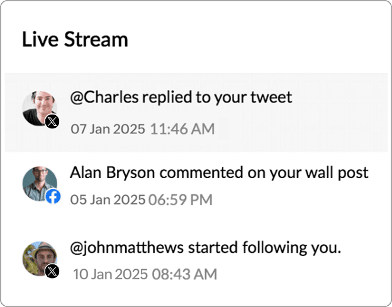Click the 05 Jan 2025 date
Viewport: 392px width, 307px height.
point(107,201)
